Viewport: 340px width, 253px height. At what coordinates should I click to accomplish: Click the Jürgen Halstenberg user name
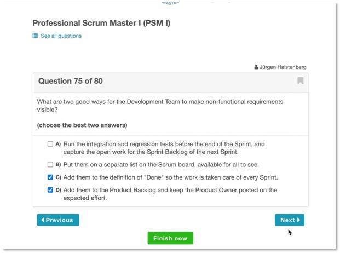pyautogui.click(x=283, y=67)
